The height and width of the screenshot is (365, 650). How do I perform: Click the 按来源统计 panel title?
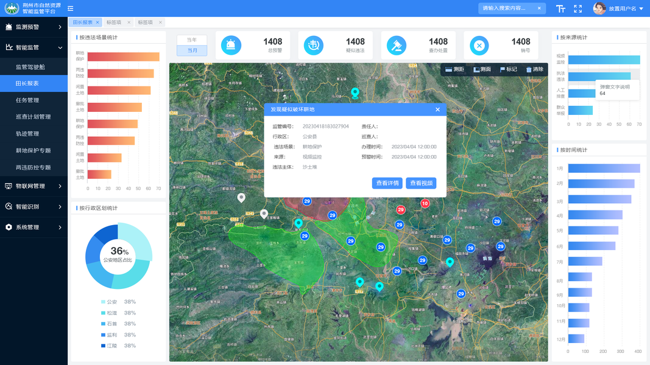574,38
